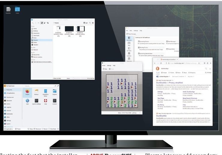Launch Kate from the launcher favourites
The image size is (222, 155).
(27, 102)
